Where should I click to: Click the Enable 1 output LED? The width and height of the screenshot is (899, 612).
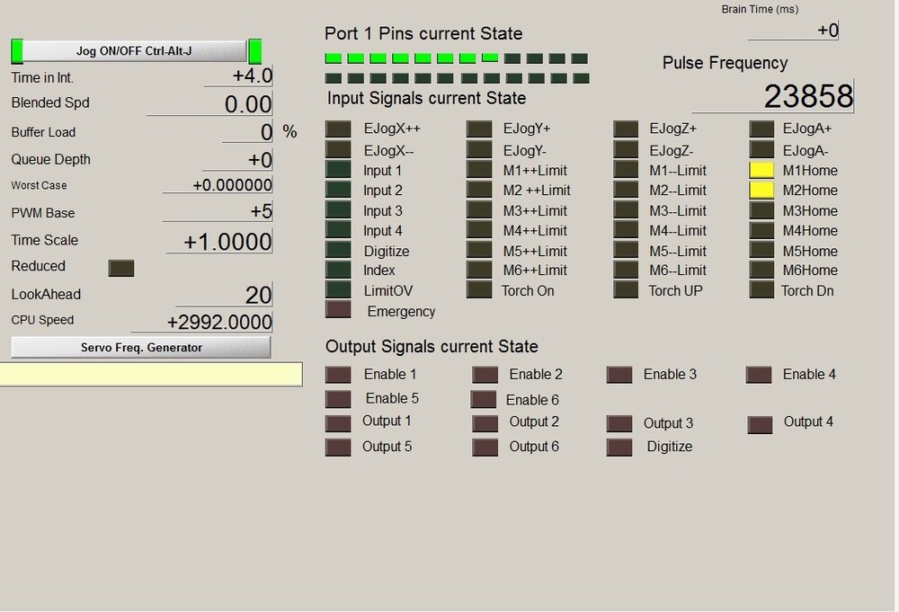click(338, 374)
